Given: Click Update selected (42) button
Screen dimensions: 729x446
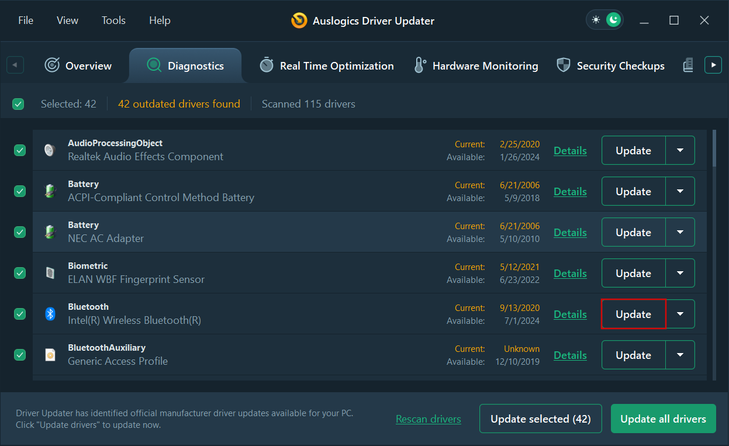Looking at the screenshot, I should 541,419.
